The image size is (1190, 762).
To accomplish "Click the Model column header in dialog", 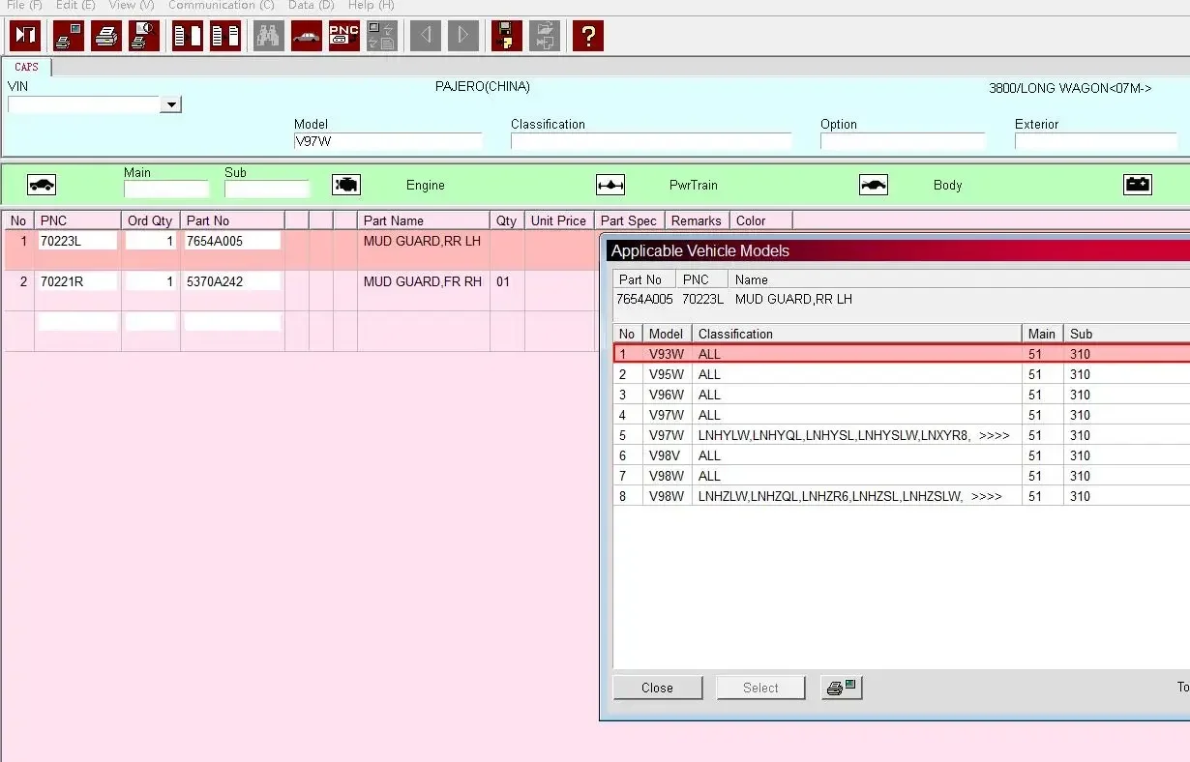I will click(x=667, y=334).
